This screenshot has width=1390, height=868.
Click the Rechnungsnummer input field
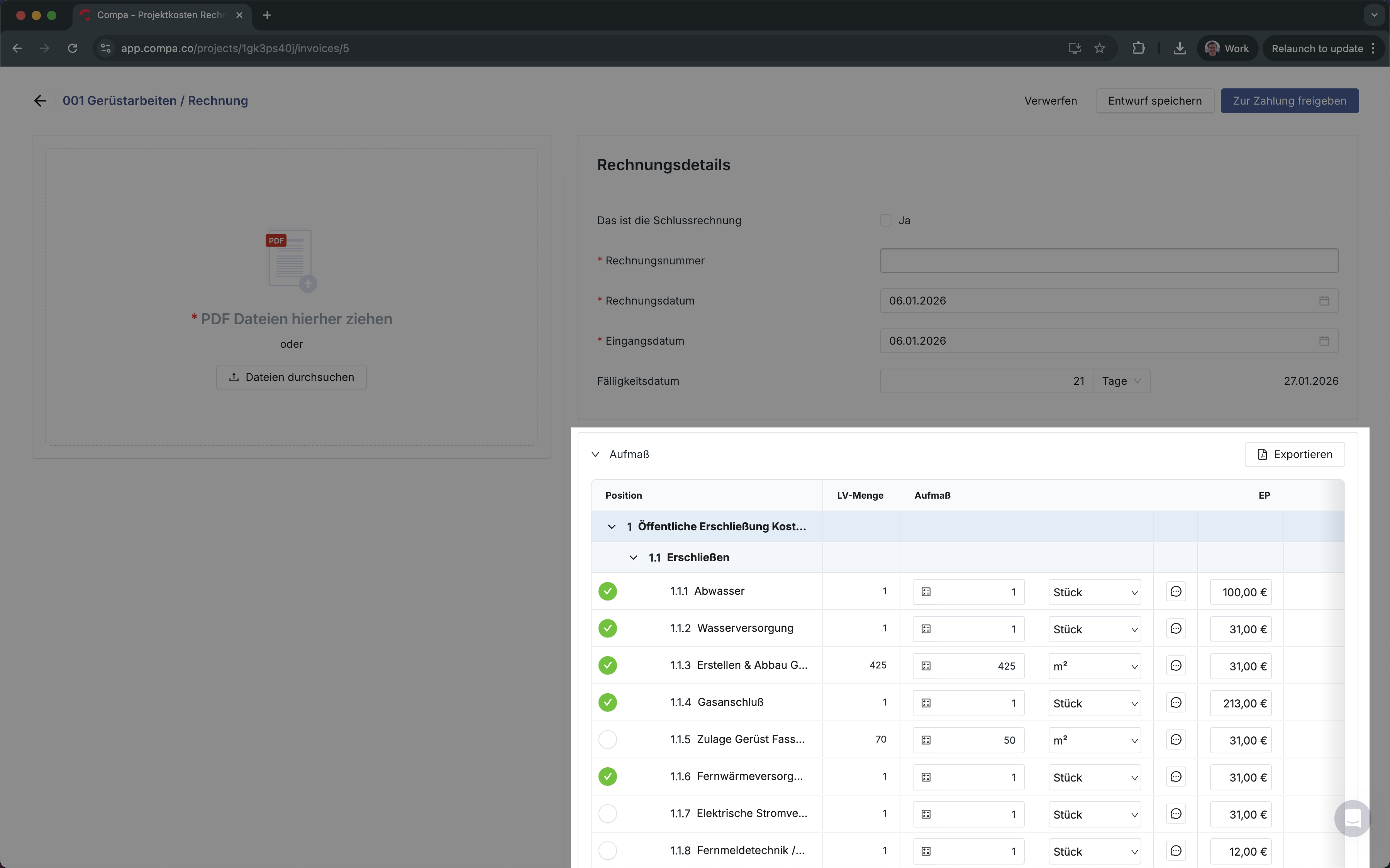tap(1109, 261)
